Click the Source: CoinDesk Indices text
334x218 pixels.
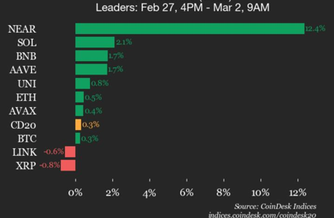275,205
